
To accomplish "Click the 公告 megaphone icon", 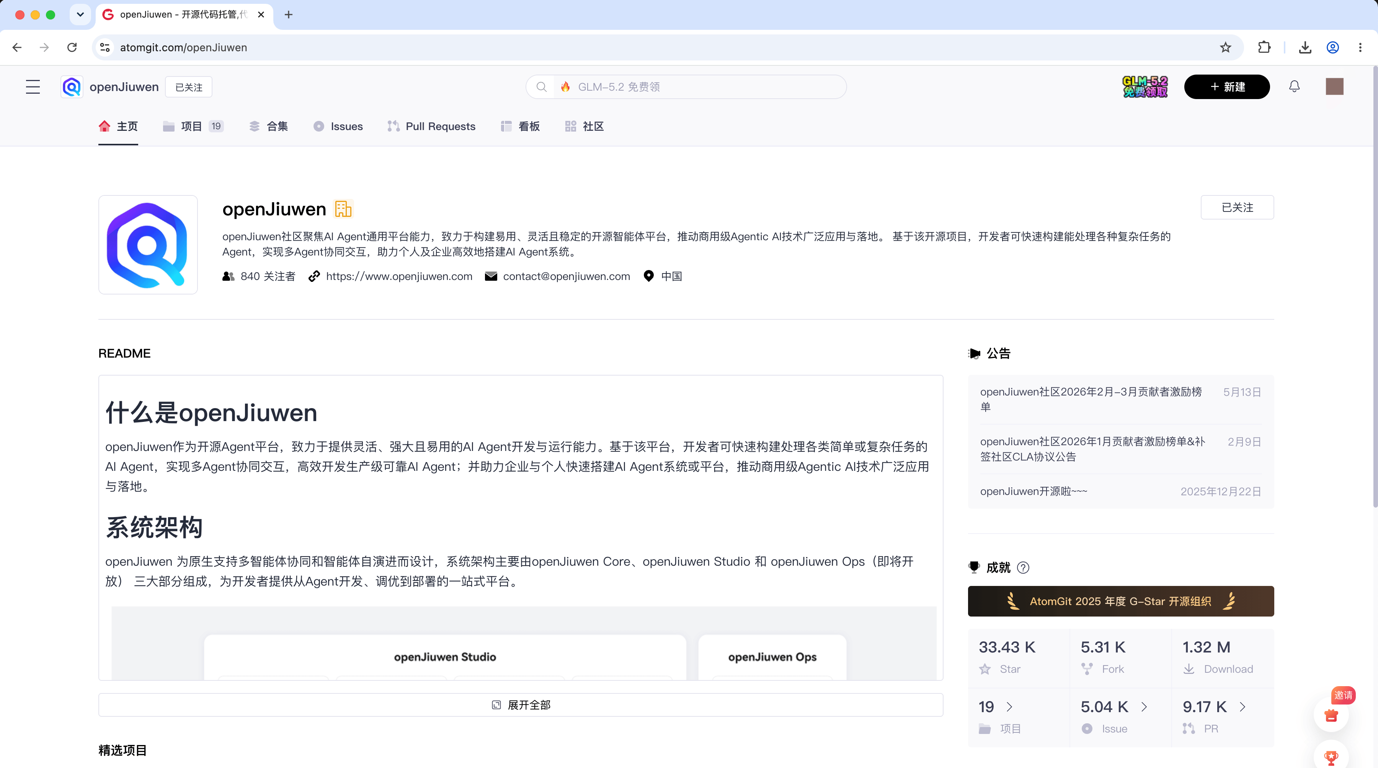I will click(x=974, y=353).
